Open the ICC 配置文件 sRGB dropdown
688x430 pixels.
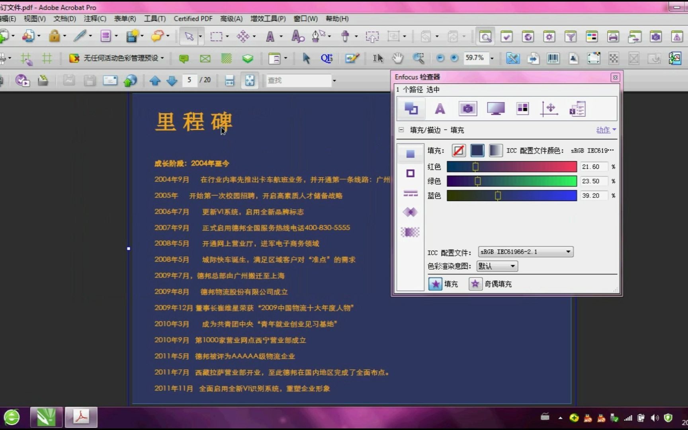click(x=526, y=252)
